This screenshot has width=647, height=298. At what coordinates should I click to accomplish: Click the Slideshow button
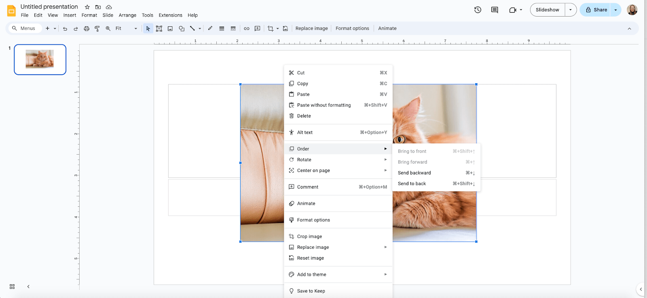tap(548, 10)
